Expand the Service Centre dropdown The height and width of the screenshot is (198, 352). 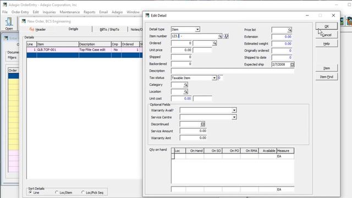pos(234,117)
